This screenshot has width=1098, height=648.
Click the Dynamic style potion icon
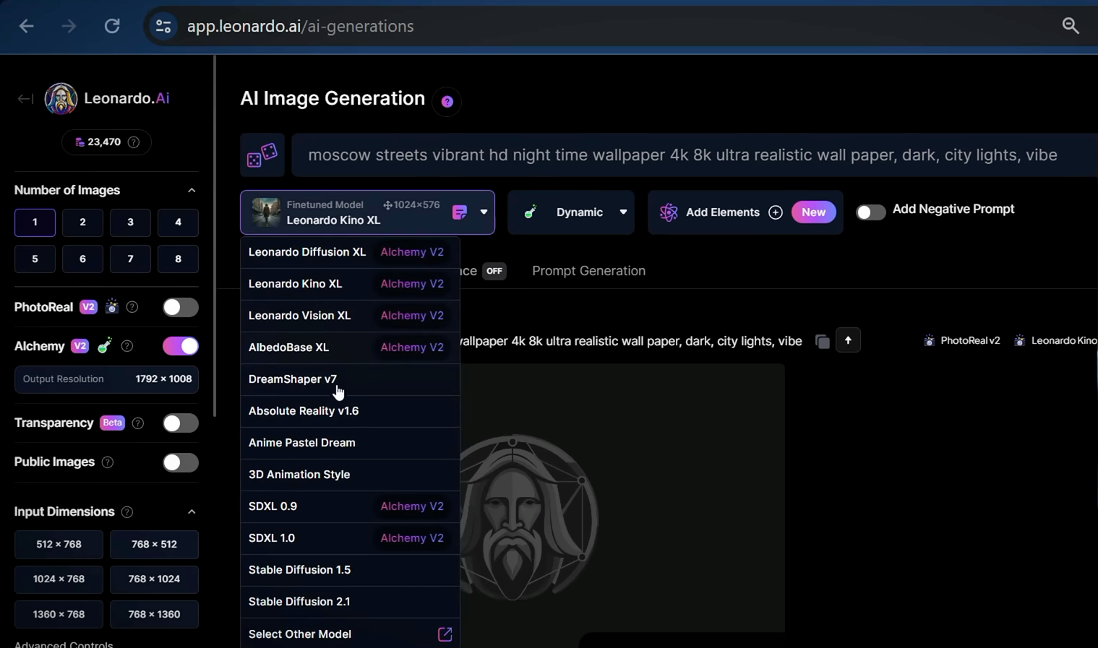point(530,212)
